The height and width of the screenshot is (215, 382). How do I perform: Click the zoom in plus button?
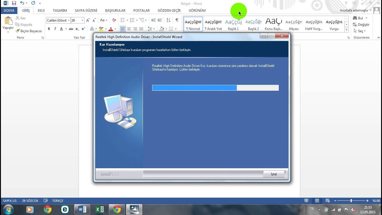[367, 201]
